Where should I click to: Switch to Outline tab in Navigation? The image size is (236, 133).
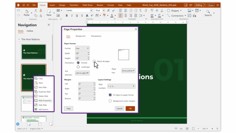point(30,31)
